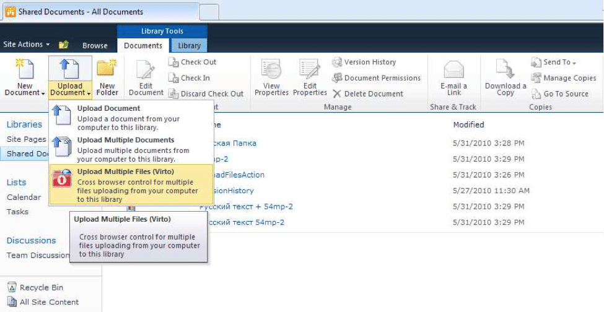The width and height of the screenshot is (604, 312).
Task: Click the Check In icon
Action: [174, 78]
